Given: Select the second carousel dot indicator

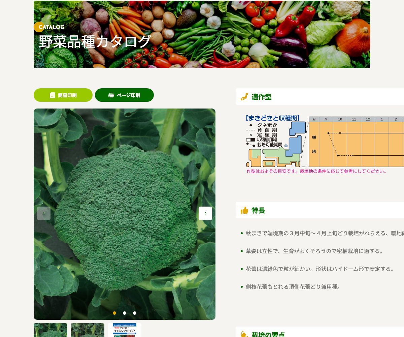Looking at the screenshot, I should (125, 313).
